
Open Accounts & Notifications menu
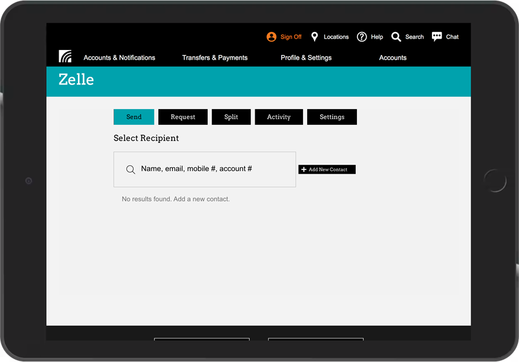tap(119, 58)
